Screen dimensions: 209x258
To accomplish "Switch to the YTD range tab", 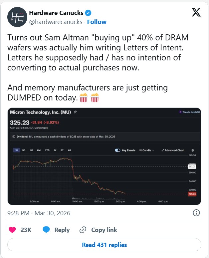I will tap(47, 151).
